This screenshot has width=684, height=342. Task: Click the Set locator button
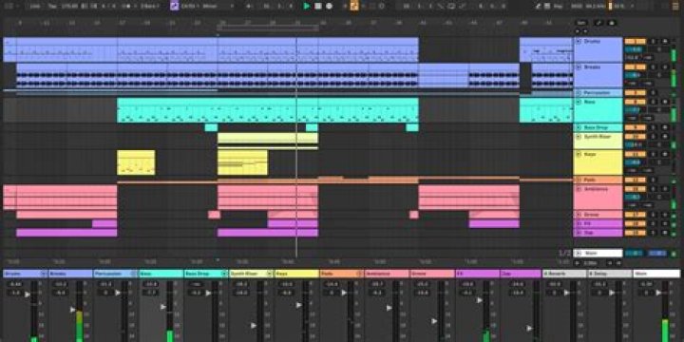[581, 23]
